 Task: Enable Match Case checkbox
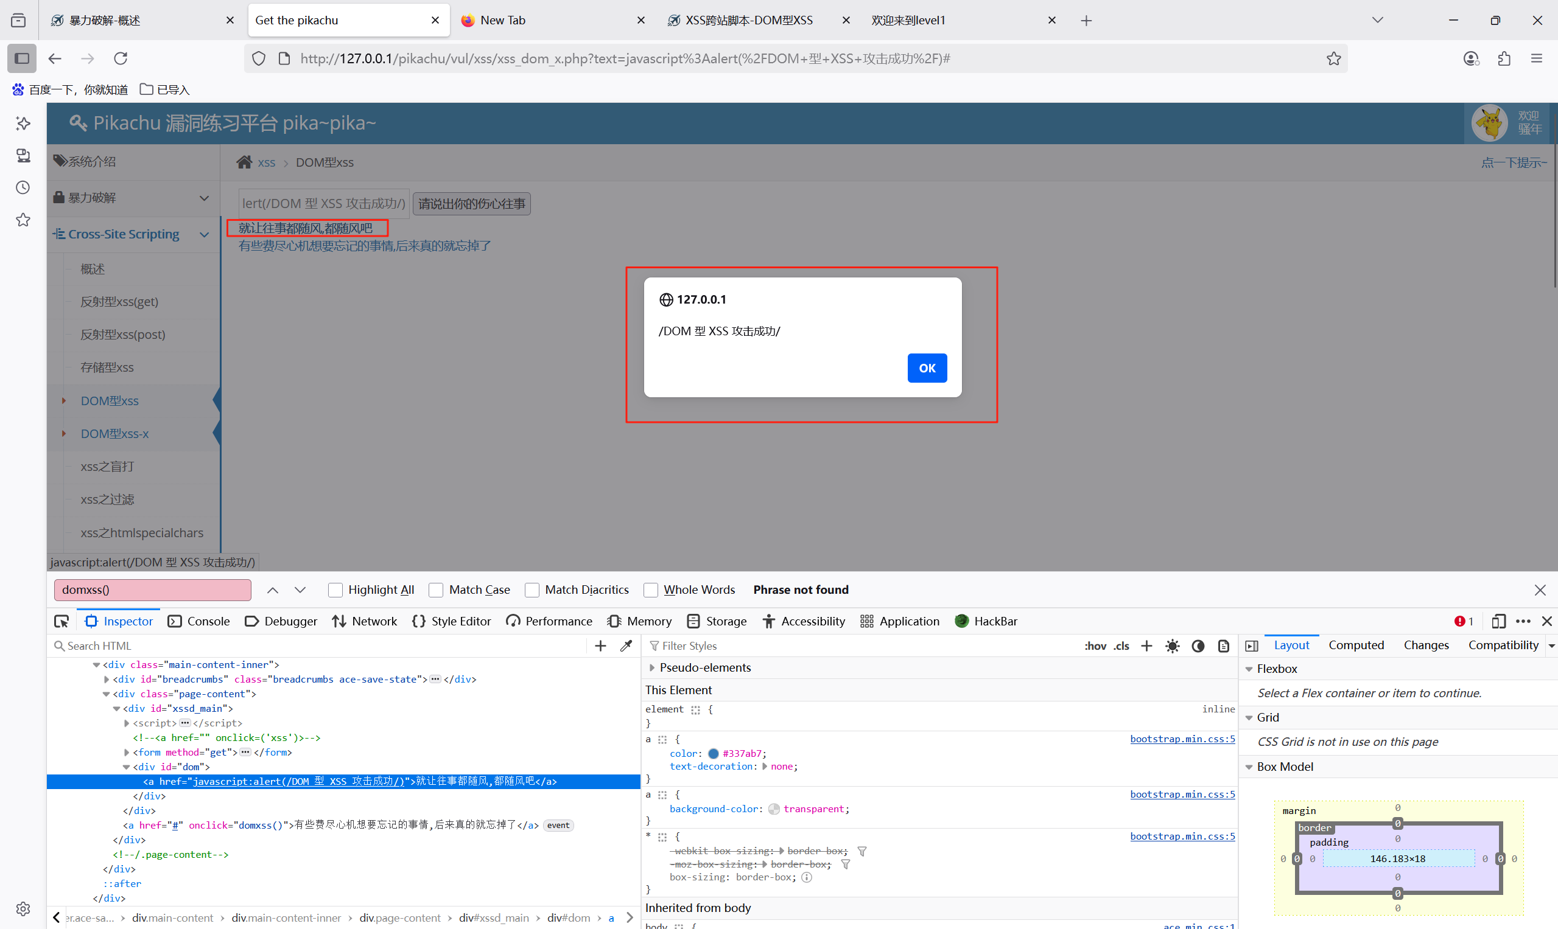436,590
